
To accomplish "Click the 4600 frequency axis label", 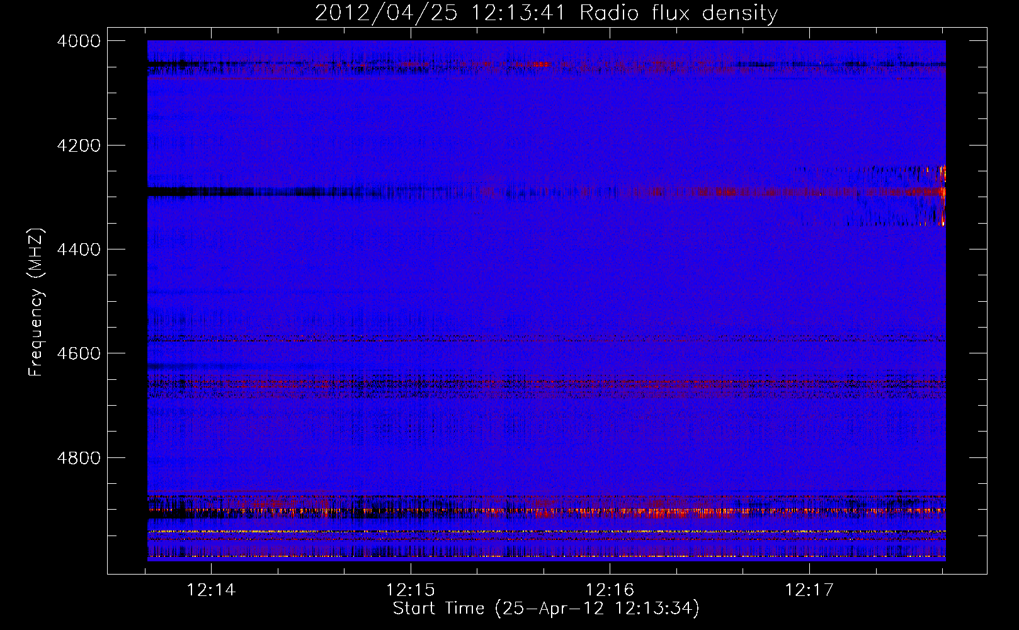I will [x=79, y=353].
